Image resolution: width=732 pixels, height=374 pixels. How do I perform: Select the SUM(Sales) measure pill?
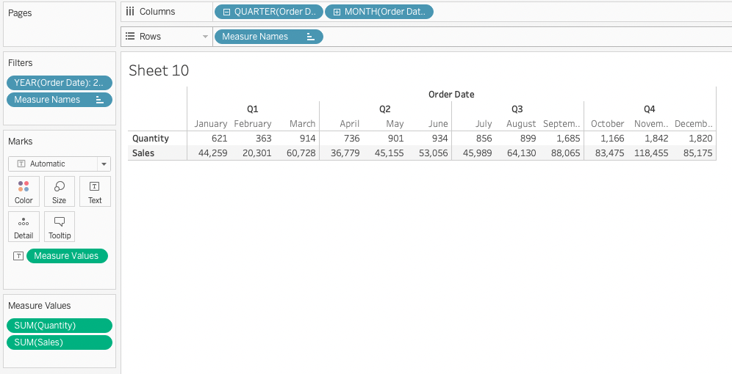pyautogui.click(x=59, y=342)
